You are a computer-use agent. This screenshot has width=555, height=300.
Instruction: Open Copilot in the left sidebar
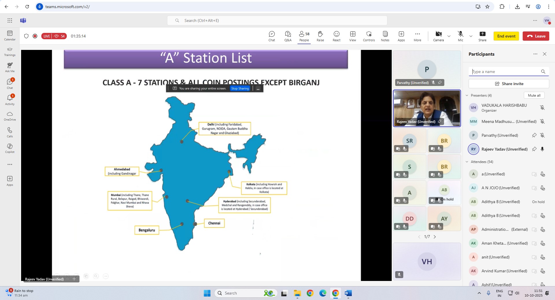10,148
